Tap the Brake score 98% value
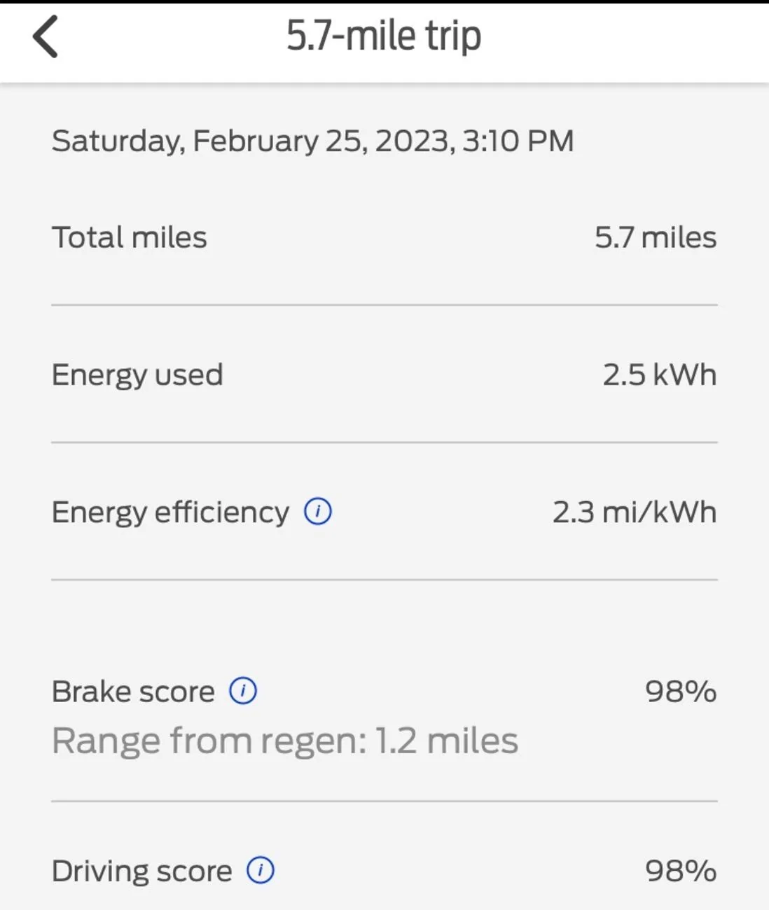Screen dimensions: 769x910 click(680, 692)
